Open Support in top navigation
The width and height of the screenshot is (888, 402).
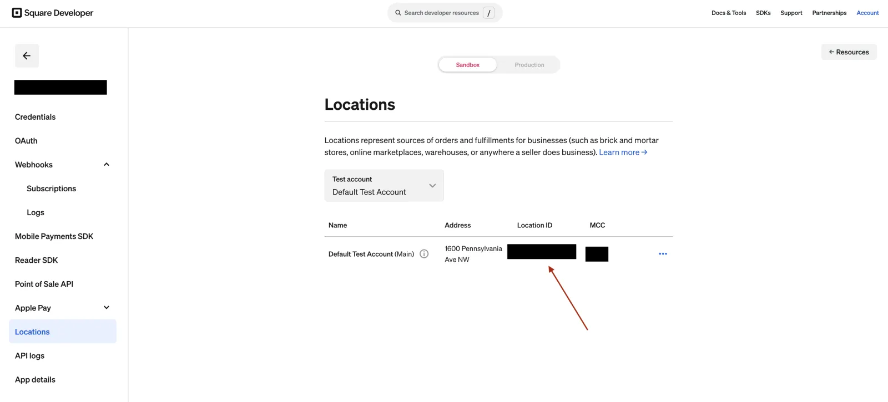[x=791, y=13]
